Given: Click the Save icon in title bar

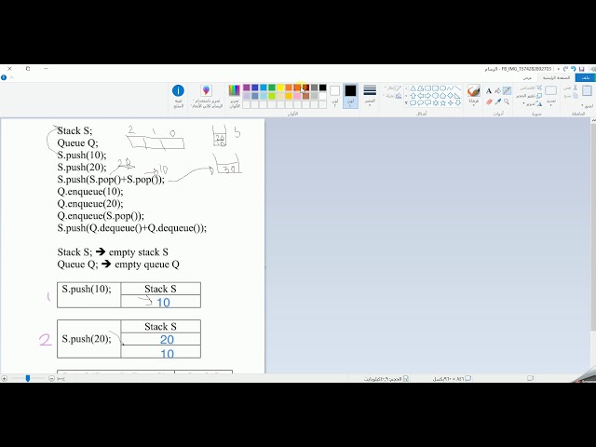Looking at the screenshot, I should pyautogui.click(x=581, y=69).
